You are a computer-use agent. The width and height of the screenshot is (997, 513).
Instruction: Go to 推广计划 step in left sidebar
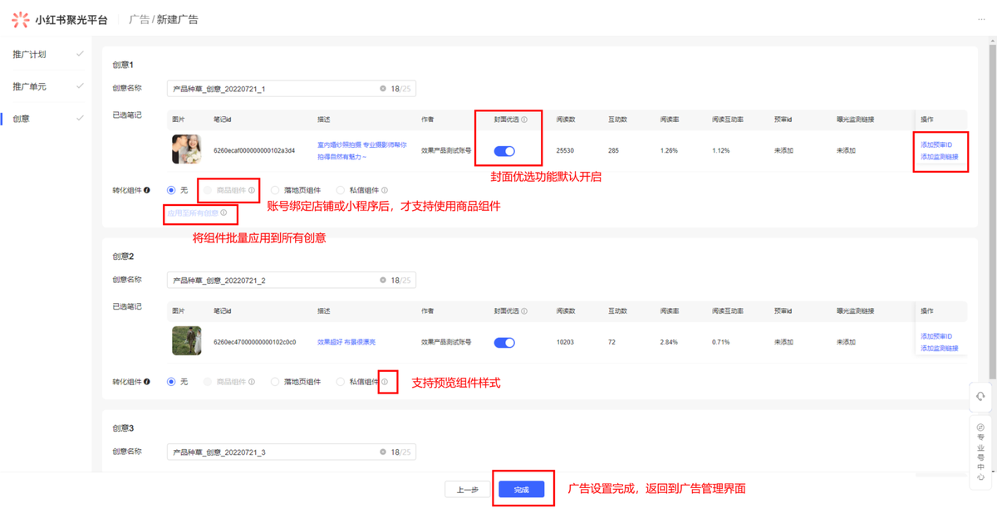click(x=30, y=55)
